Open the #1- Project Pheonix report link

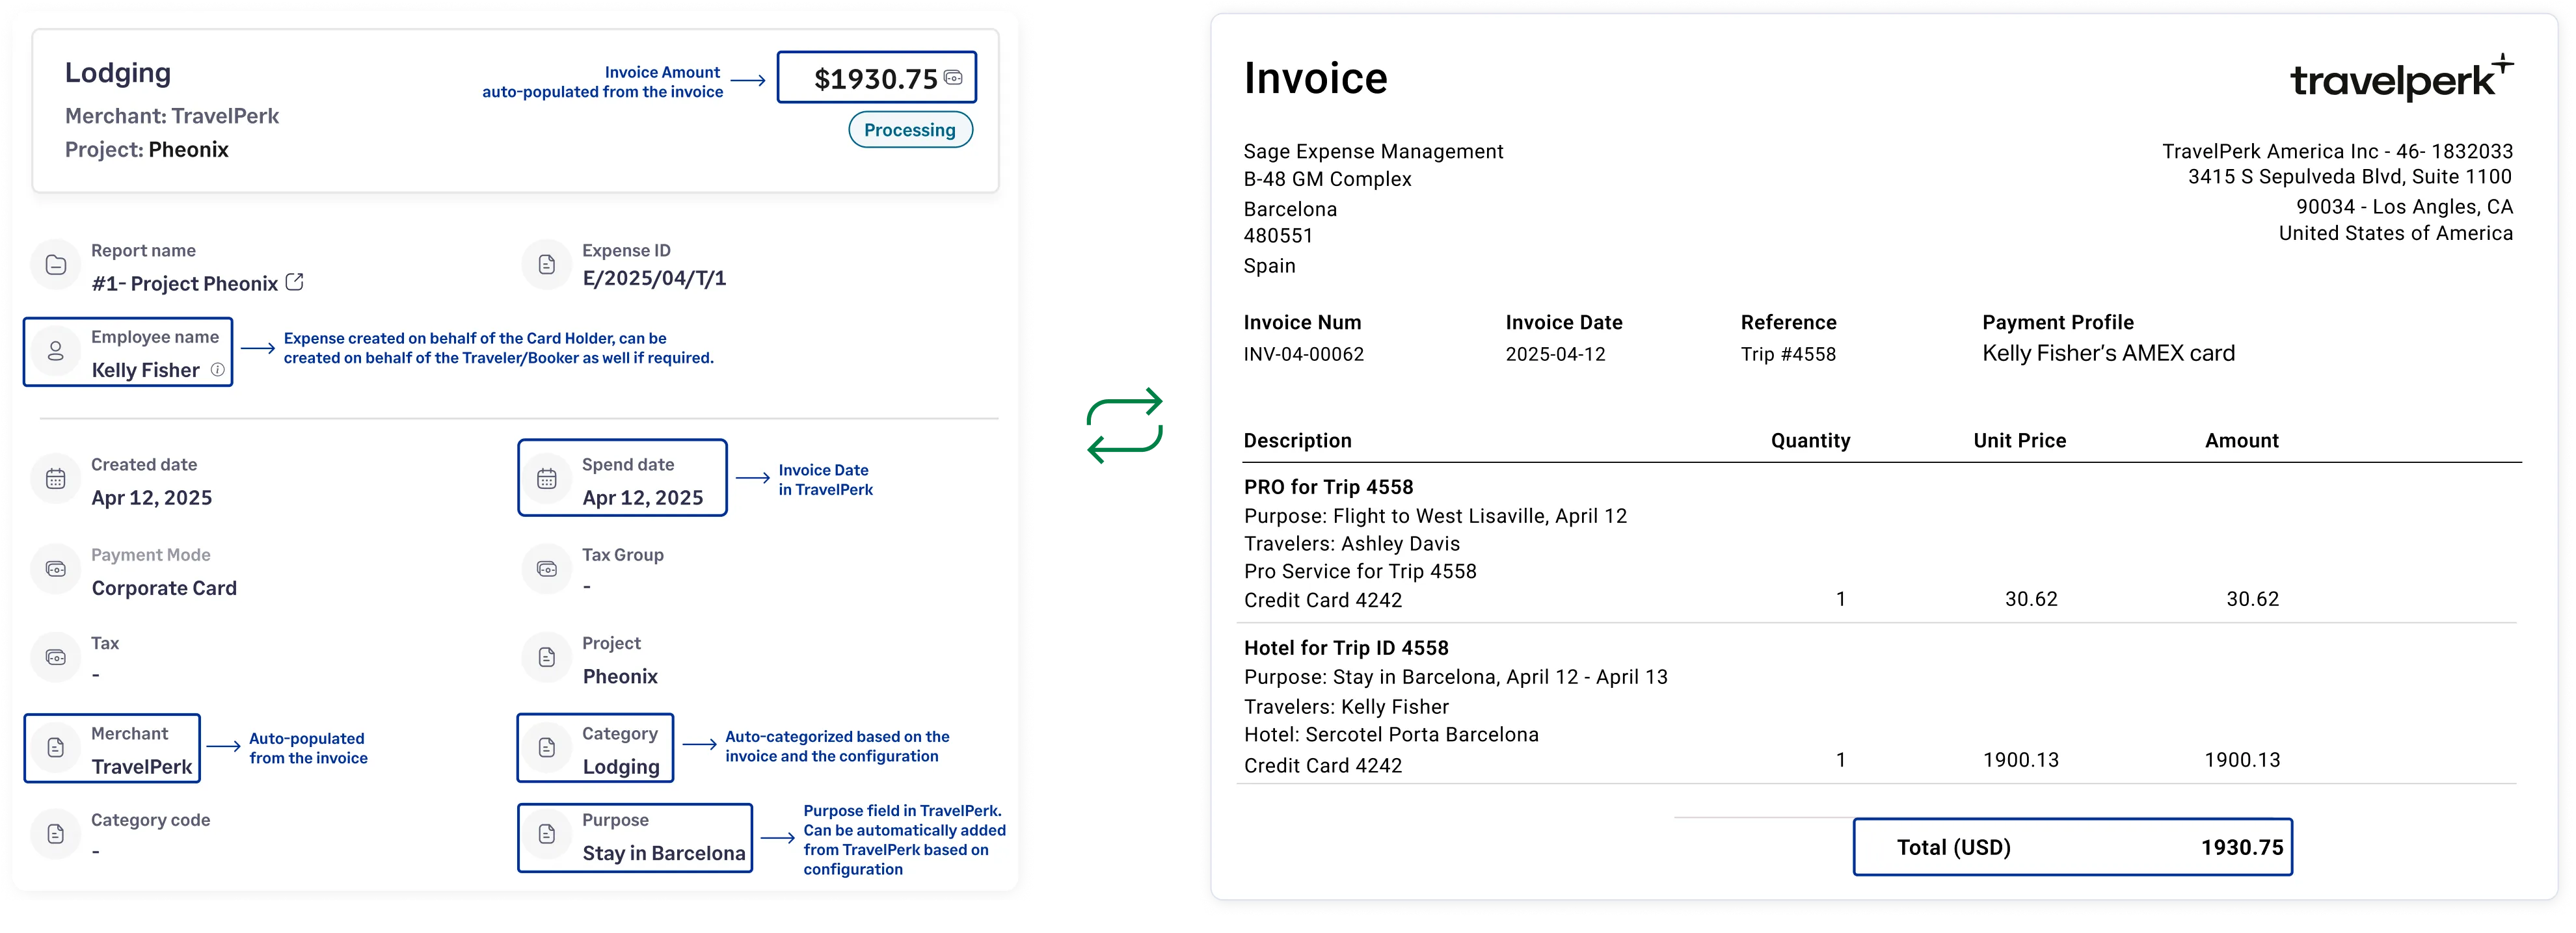tap(185, 283)
